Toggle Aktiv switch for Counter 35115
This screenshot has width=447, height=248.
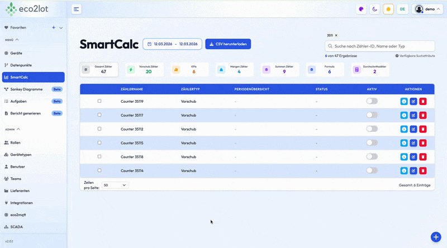[x=372, y=142]
